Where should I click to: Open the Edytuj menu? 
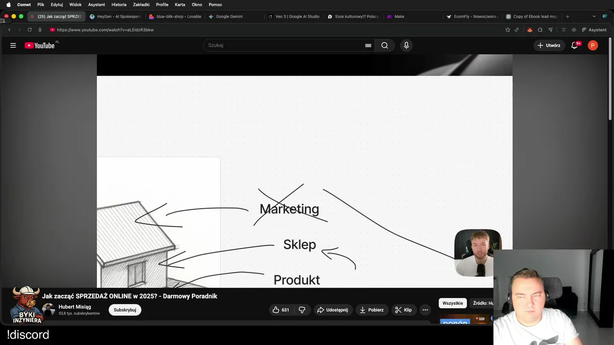(x=57, y=4)
